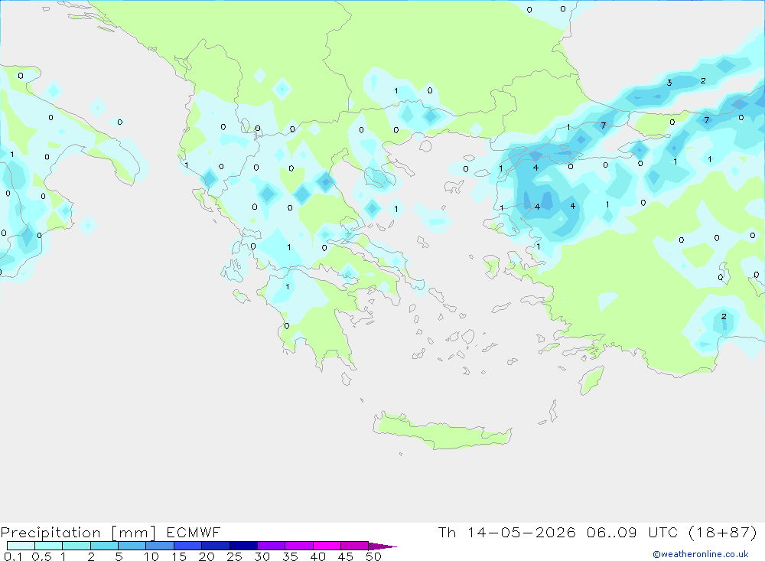Click the '(18+87)' forecast run label
Viewport: 765px width, 561px height.
pyautogui.click(x=723, y=532)
